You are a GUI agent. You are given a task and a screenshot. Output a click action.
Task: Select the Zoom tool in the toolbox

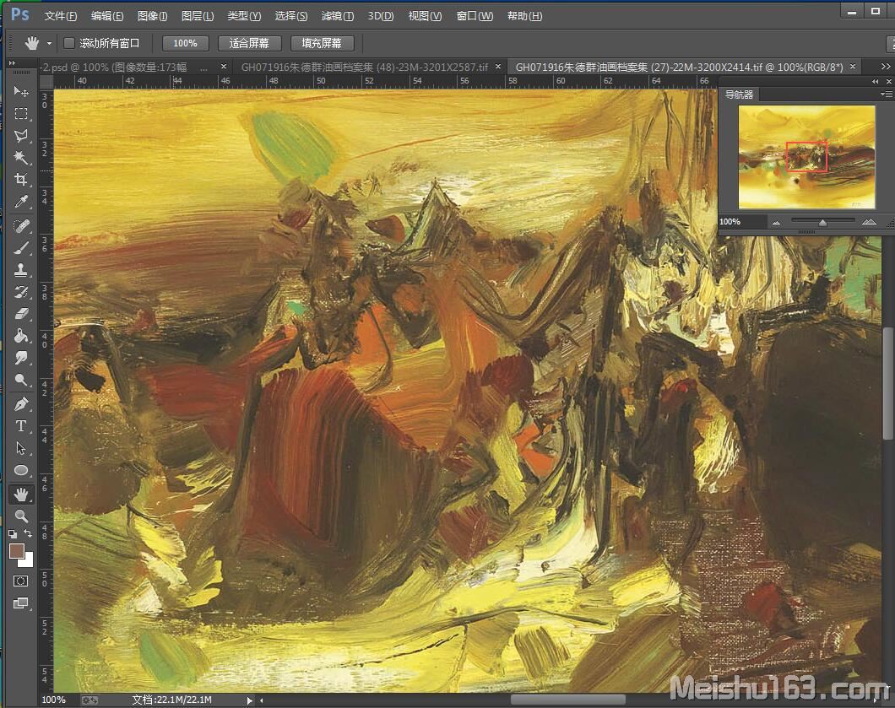coord(21,516)
